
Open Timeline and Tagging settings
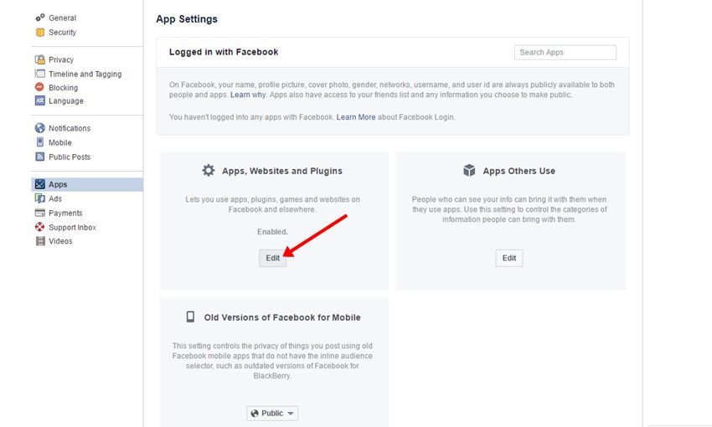[85, 74]
